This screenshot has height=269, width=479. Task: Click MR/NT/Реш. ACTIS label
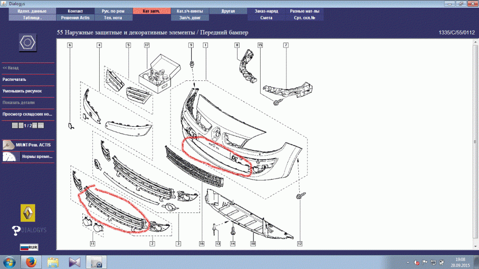pos(34,145)
